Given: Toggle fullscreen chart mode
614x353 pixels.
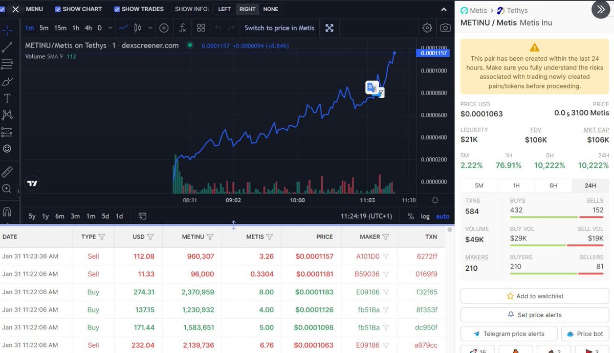Looking at the screenshot, I should (328, 28).
